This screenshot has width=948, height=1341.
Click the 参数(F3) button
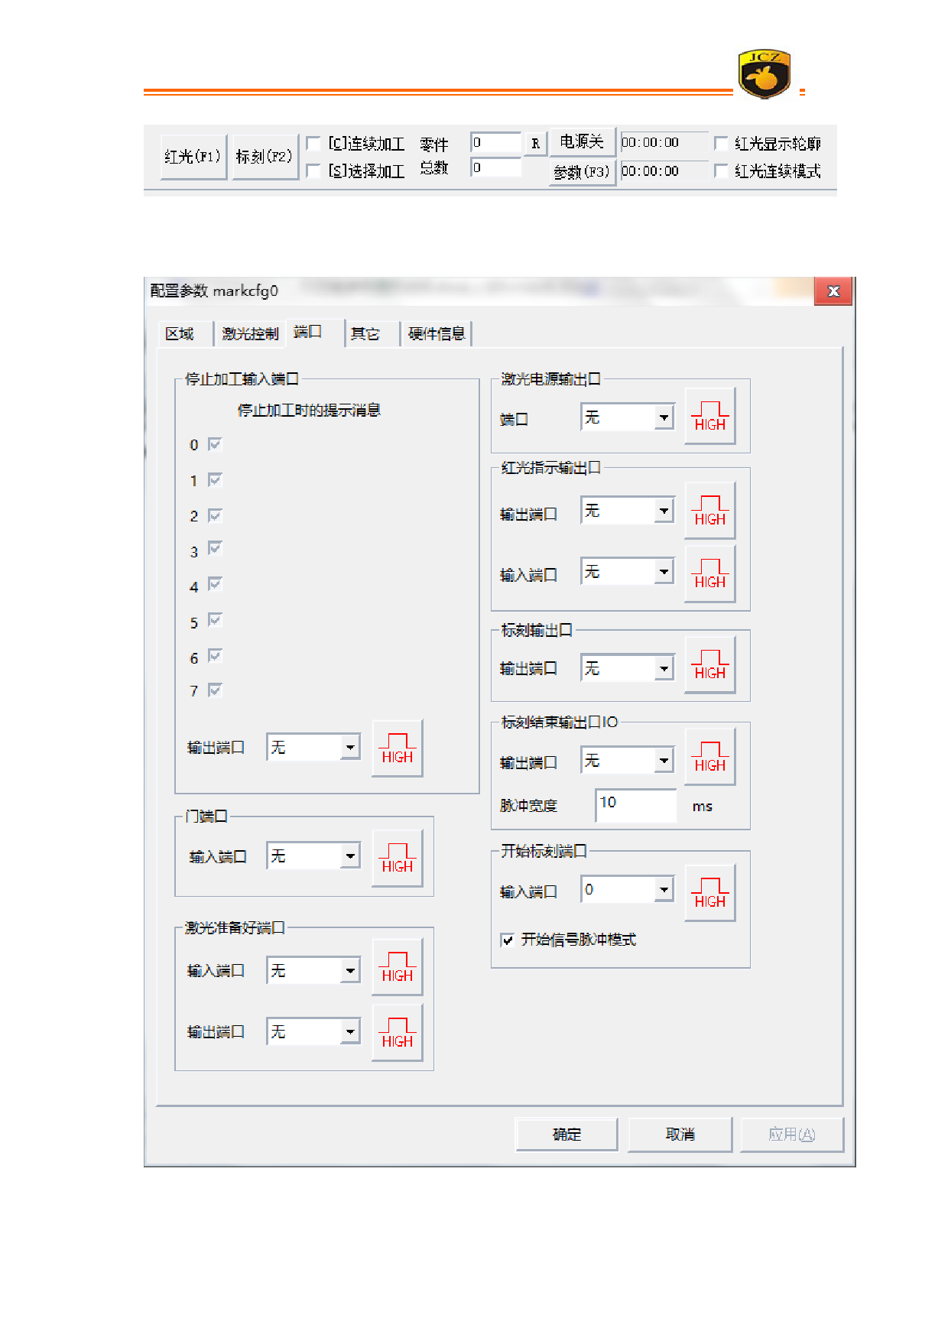click(x=582, y=172)
